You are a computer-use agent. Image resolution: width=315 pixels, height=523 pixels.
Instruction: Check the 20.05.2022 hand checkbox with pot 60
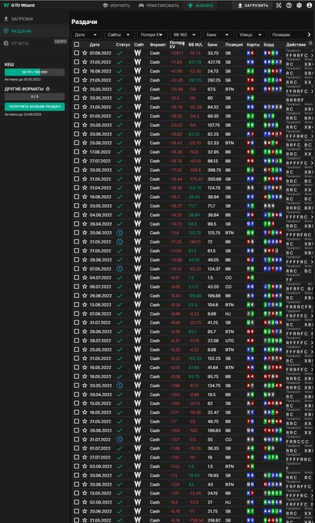coord(77,98)
